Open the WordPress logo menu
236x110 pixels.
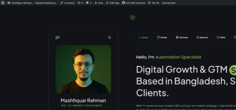pos(3,3)
